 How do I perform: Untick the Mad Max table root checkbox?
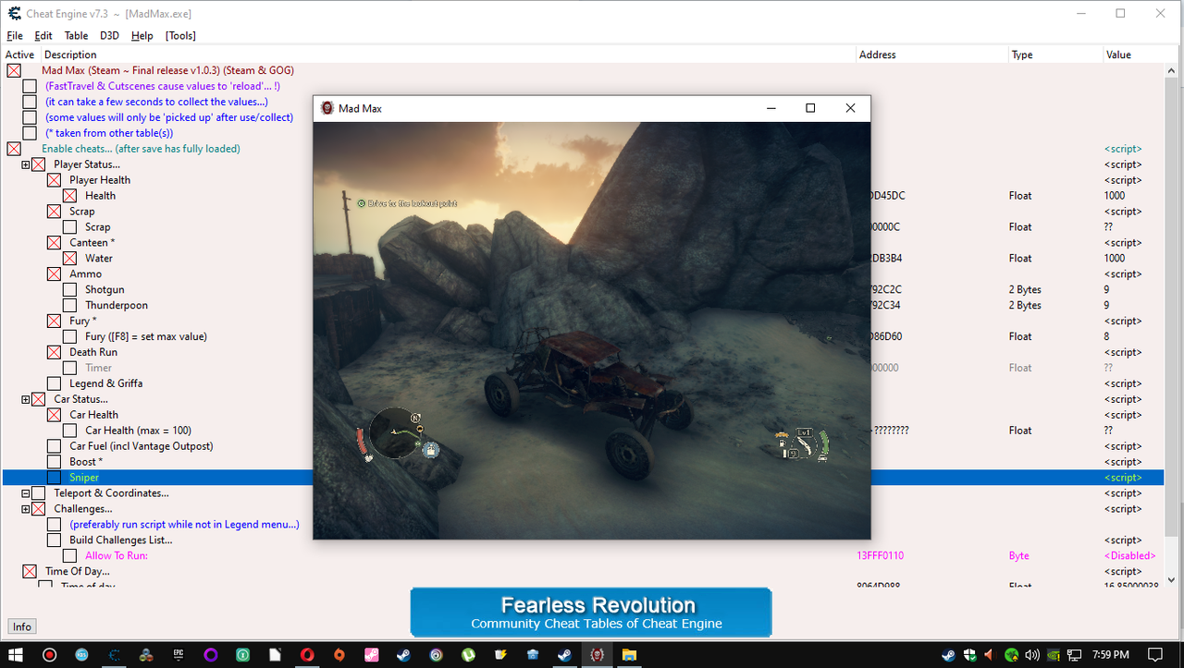(14, 70)
